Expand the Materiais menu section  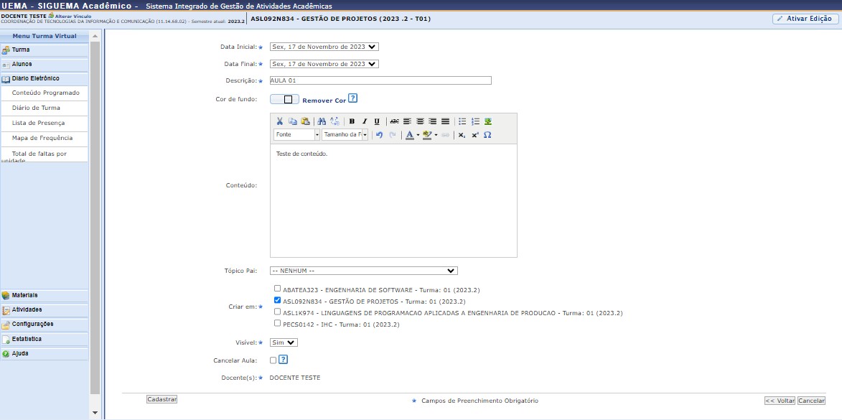[x=25, y=295]
